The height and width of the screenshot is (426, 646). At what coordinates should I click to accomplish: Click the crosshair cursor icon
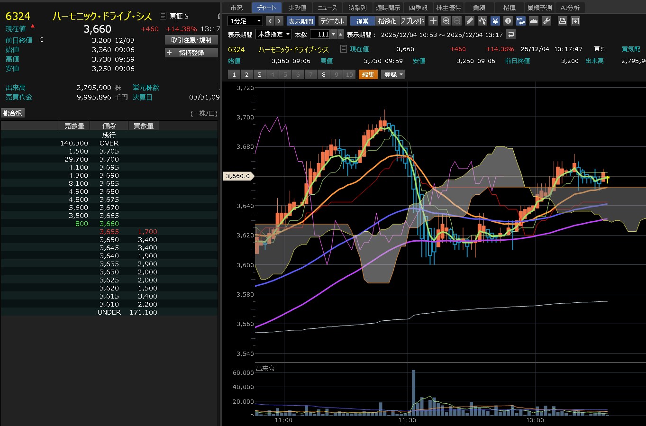(433, 21)
